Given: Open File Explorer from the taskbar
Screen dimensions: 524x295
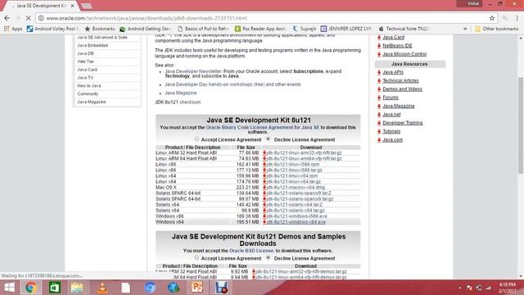Looking at the screenshot, I should coord(77,288).
